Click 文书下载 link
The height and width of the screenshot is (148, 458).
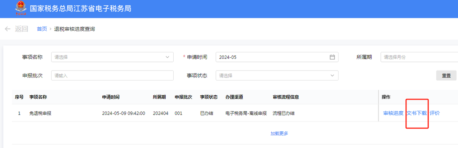click(416, 113)
